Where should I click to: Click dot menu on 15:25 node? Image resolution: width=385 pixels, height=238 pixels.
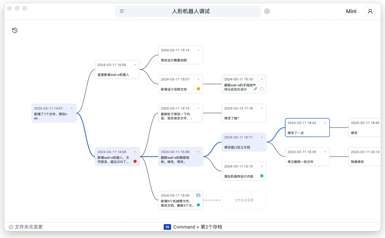point(325,152)
